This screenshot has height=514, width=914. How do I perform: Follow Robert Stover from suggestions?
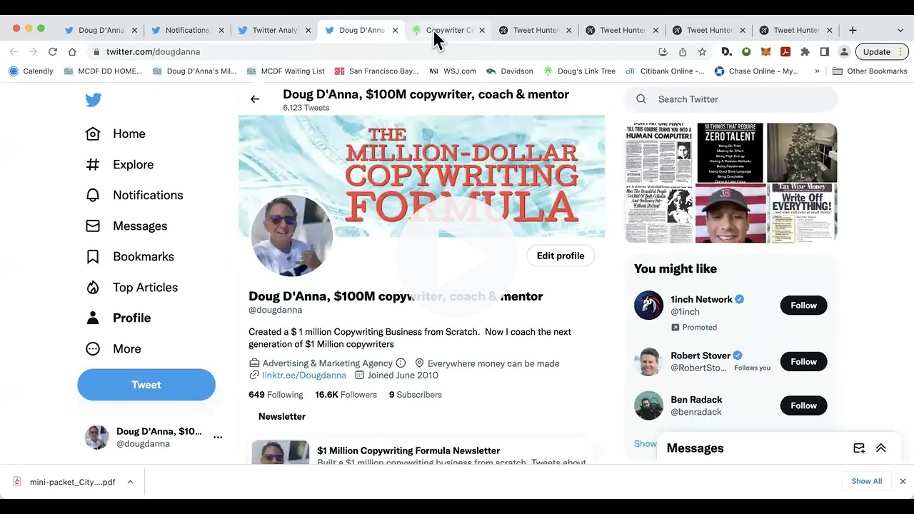pos(803,361)
